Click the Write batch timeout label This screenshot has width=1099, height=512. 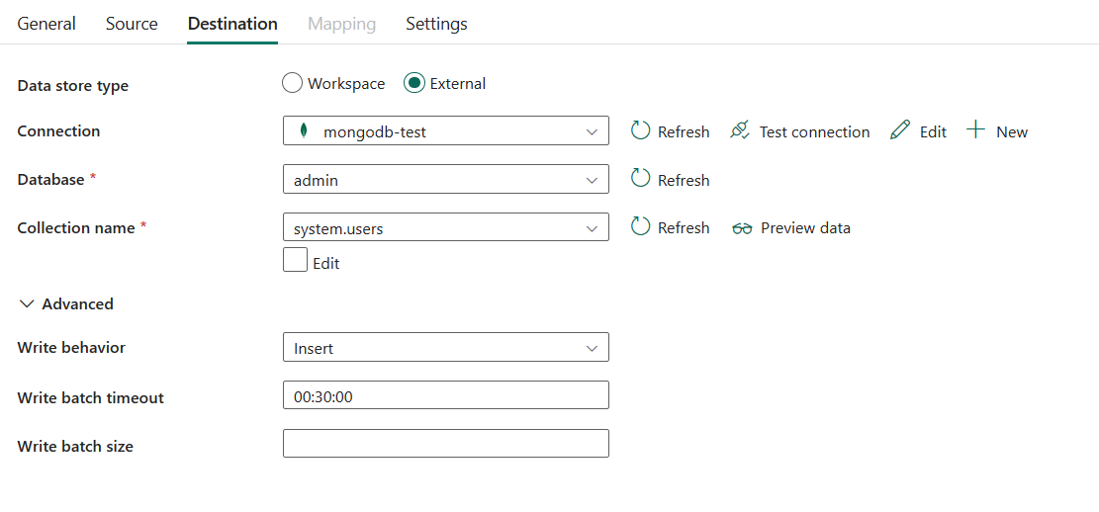(x=90, y=397)
